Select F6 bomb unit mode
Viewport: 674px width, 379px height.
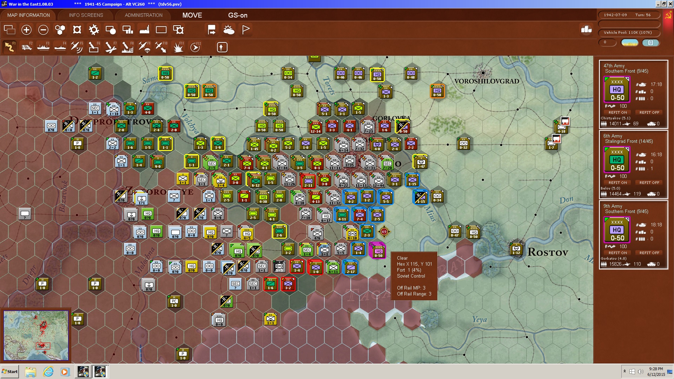point(94,47)
